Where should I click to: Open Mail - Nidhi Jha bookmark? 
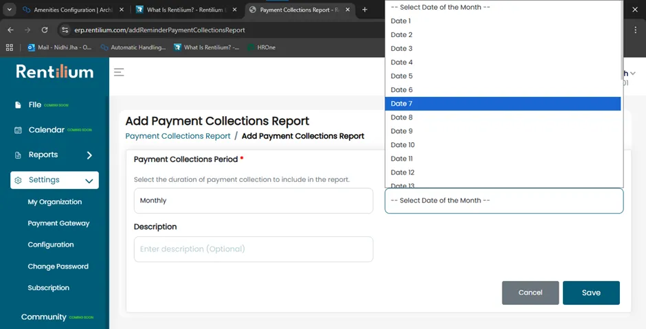(60, 47)
